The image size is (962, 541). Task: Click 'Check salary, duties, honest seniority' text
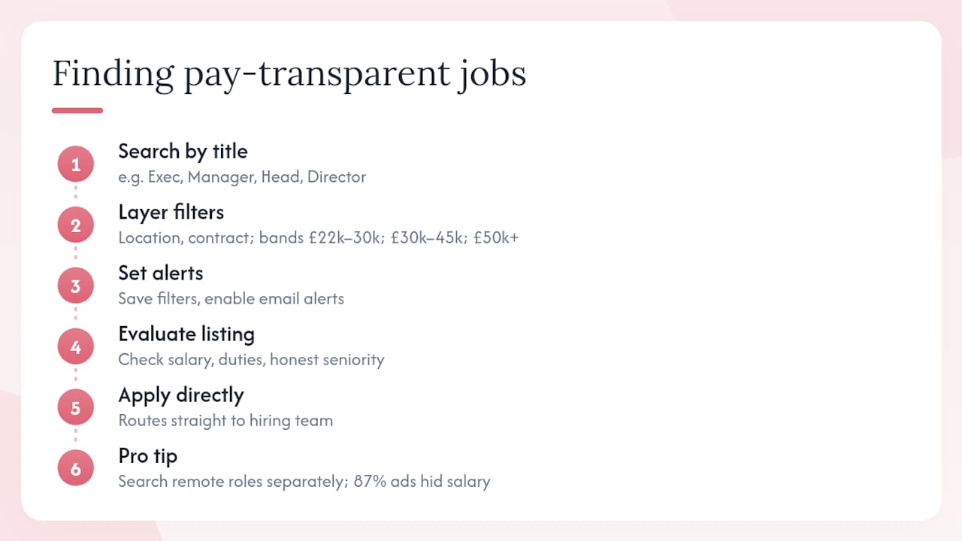[x=251, y=360]
